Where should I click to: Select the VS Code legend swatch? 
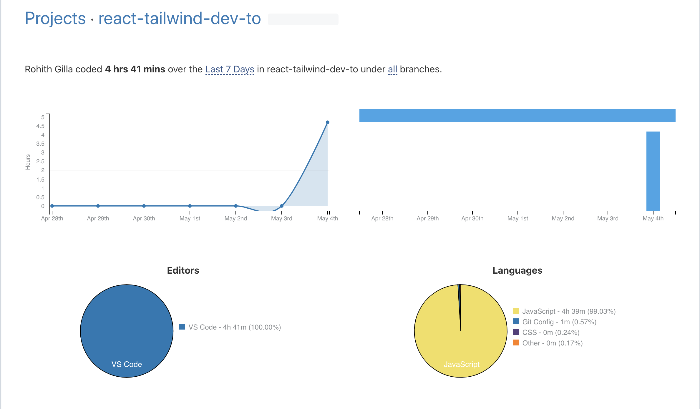182,327
